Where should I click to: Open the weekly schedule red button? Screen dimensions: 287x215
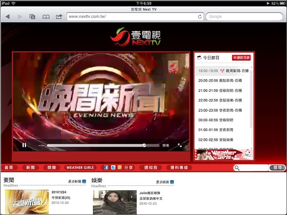pyautogui.click(x=241, y=58)
